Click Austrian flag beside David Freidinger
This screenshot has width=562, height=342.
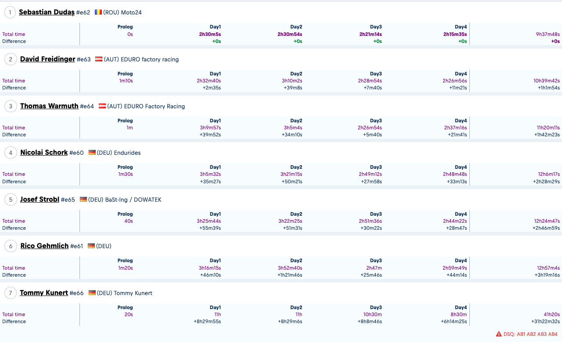tap(99, 59)
